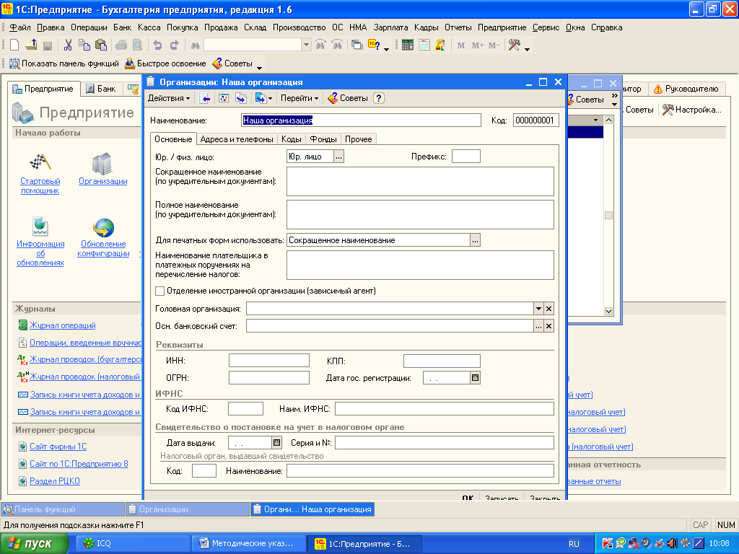Switch to the Прочее tab
Screen dimensions: 739x554
[x=358, y=139]
